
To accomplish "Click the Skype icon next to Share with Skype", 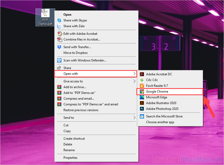I will pos(59,20).
